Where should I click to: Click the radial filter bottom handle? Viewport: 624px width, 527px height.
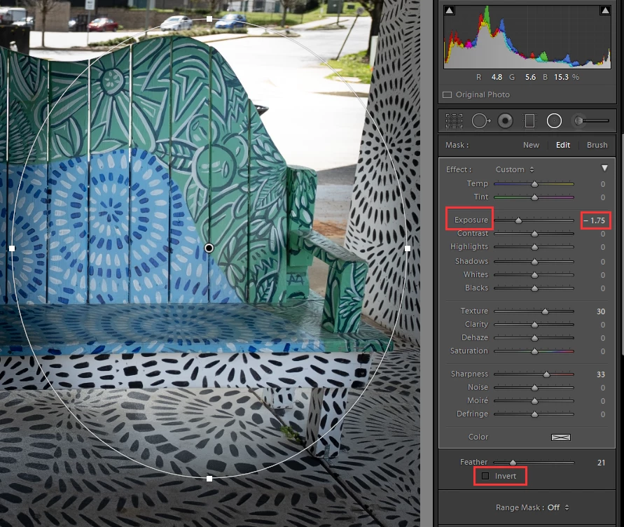(209, 479)
